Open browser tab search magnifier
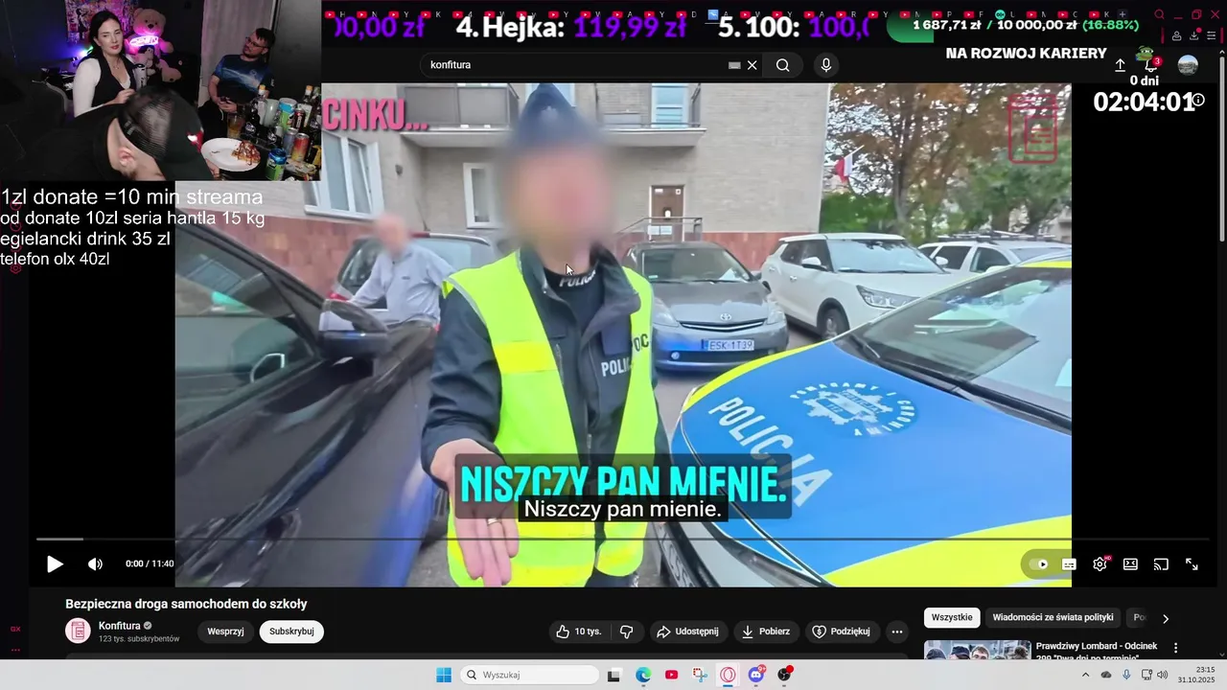The width and height of the screenshot is (1227, 690). 1160,15
